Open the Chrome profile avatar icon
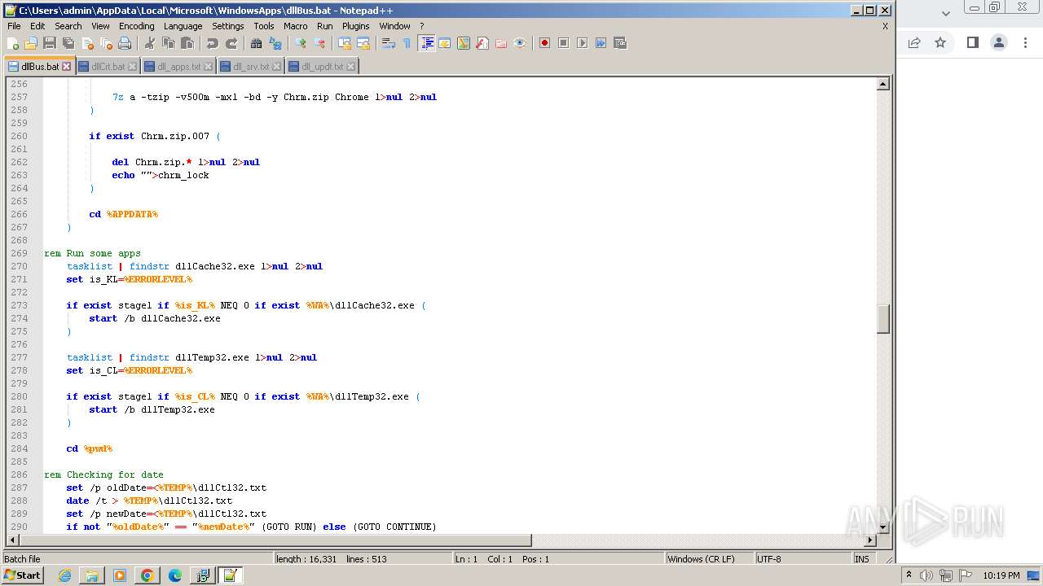Viewport: 1043px width, 586px height. [999, 42]
